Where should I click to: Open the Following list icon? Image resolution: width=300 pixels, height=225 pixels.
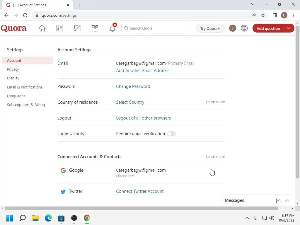(60, 28)
